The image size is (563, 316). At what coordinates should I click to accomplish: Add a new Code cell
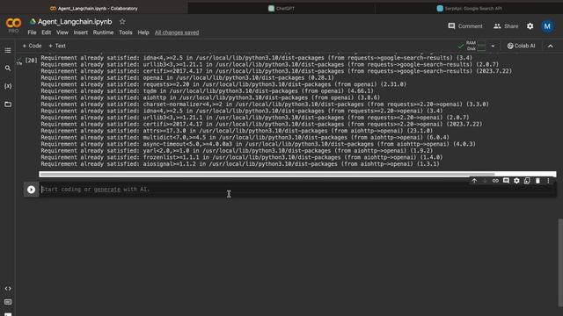tap(32, 46)
